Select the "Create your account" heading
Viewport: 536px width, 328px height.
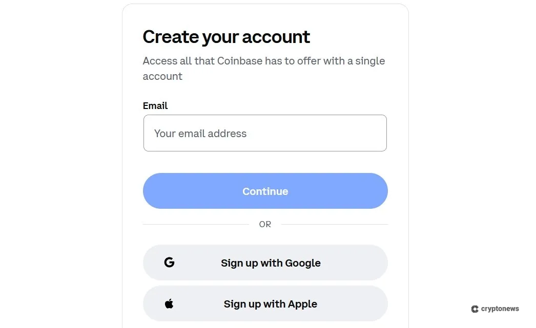tap(226, 36)
